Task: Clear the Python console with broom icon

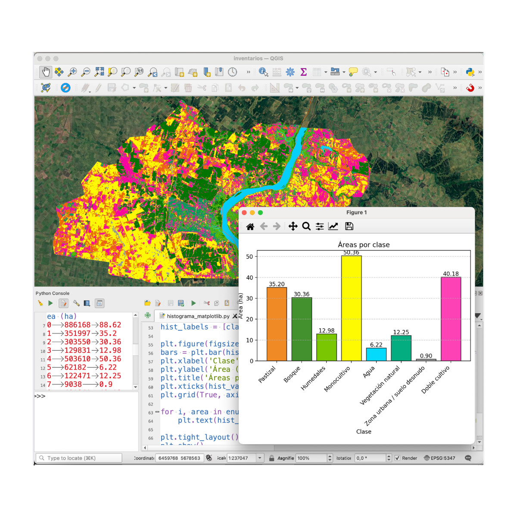Action: (x=40, y=303)
